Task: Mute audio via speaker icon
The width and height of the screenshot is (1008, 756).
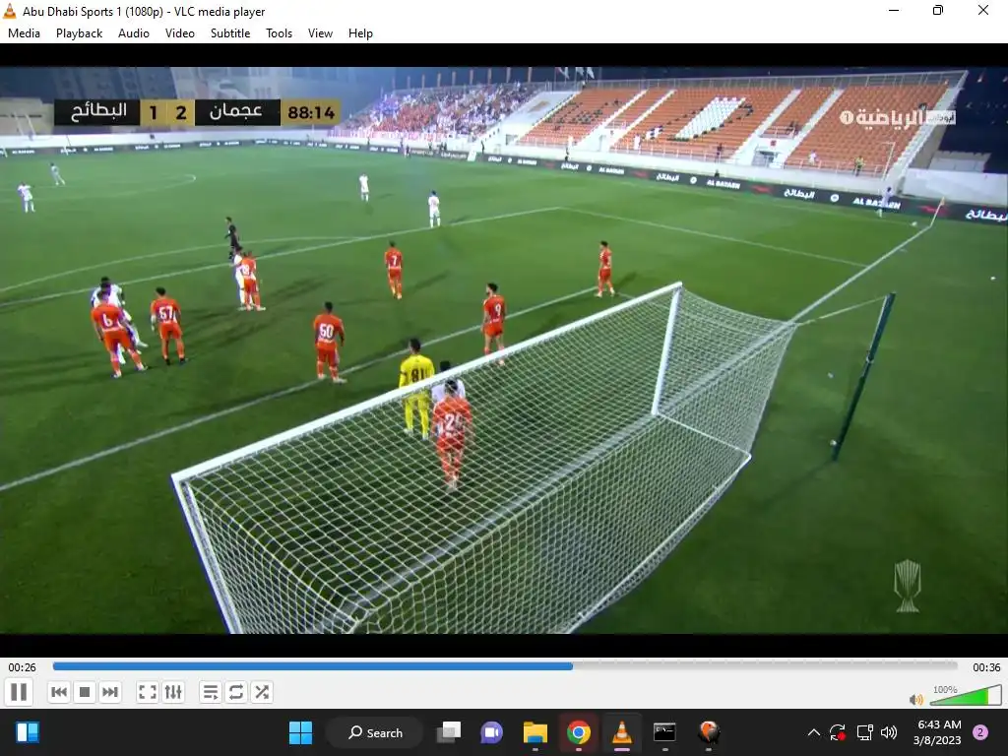Action: [x=916, y=699]
